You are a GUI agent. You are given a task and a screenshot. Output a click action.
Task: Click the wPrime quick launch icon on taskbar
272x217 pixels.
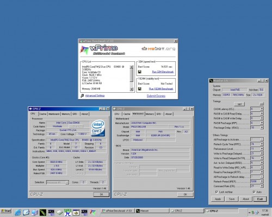pos(93,212)
